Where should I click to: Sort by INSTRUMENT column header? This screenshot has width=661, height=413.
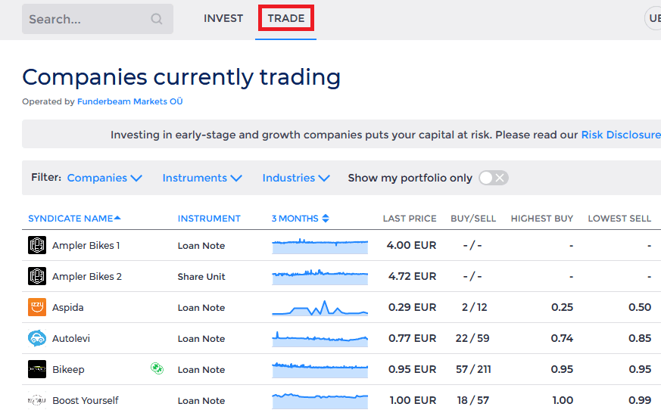tap(209, 219)
